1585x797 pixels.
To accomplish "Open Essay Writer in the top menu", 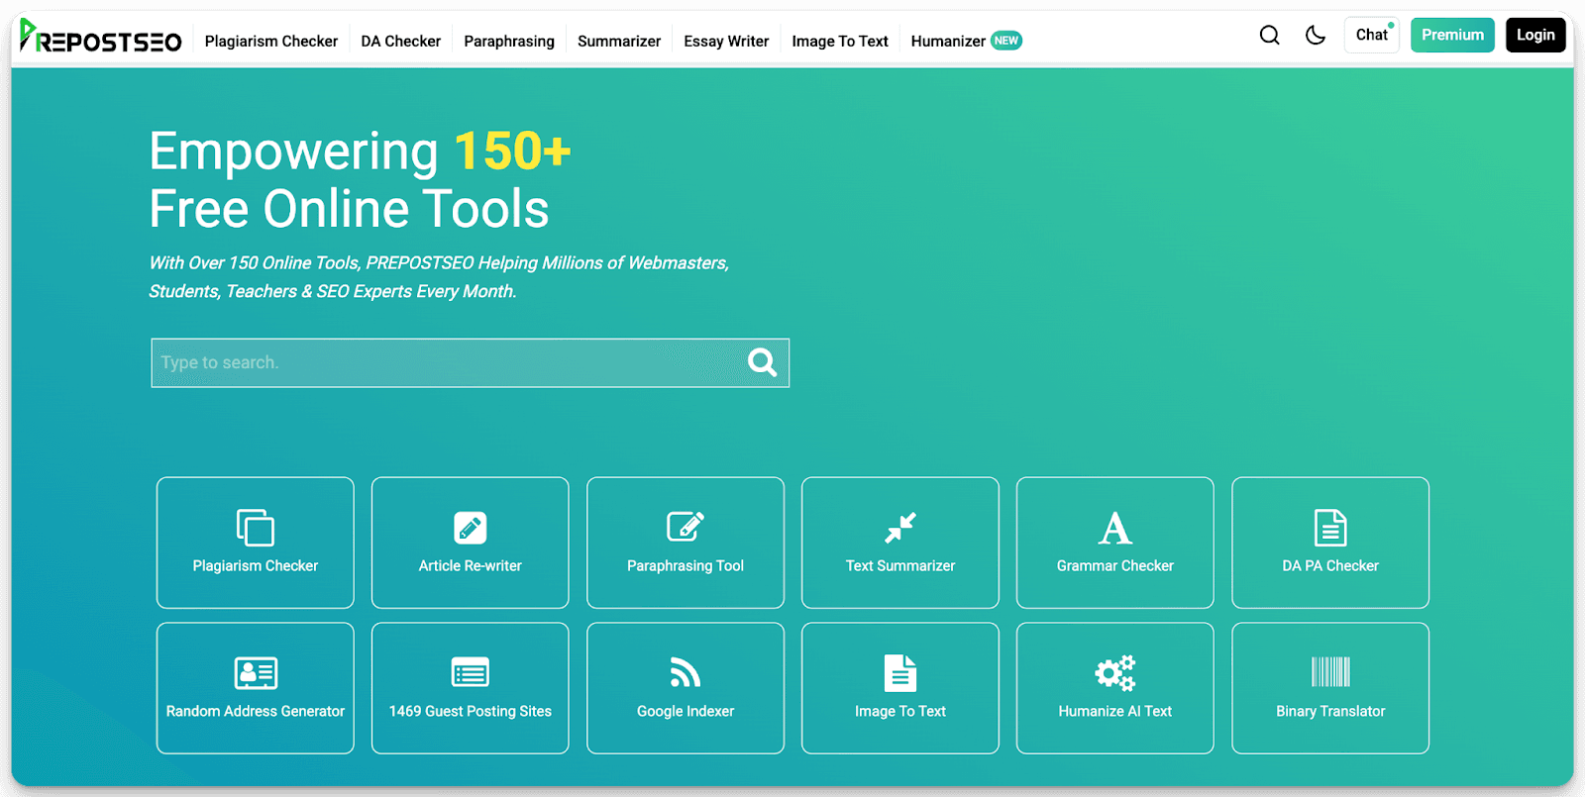I will click(x=726, y=41).
